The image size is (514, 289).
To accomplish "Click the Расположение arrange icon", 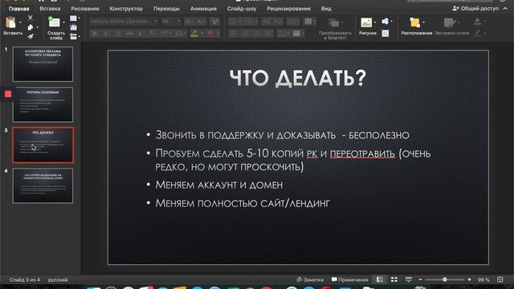I will [x=414, y=22].
